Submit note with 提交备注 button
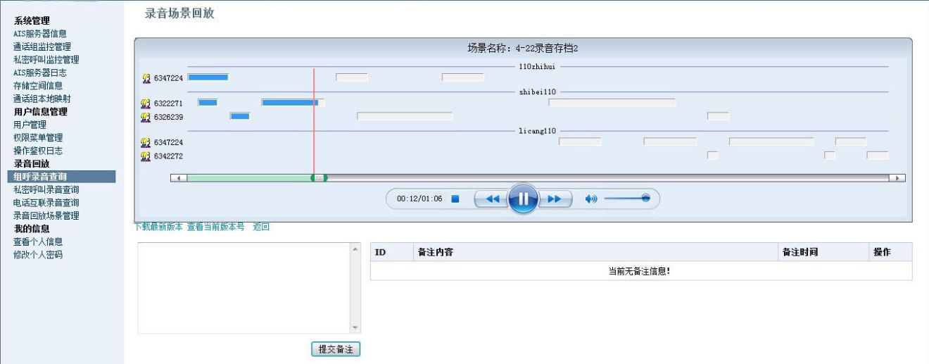929x364 pixels. (336, 349)
